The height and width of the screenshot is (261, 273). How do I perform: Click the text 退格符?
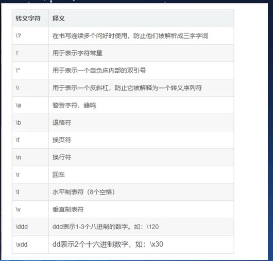point(62,123)
